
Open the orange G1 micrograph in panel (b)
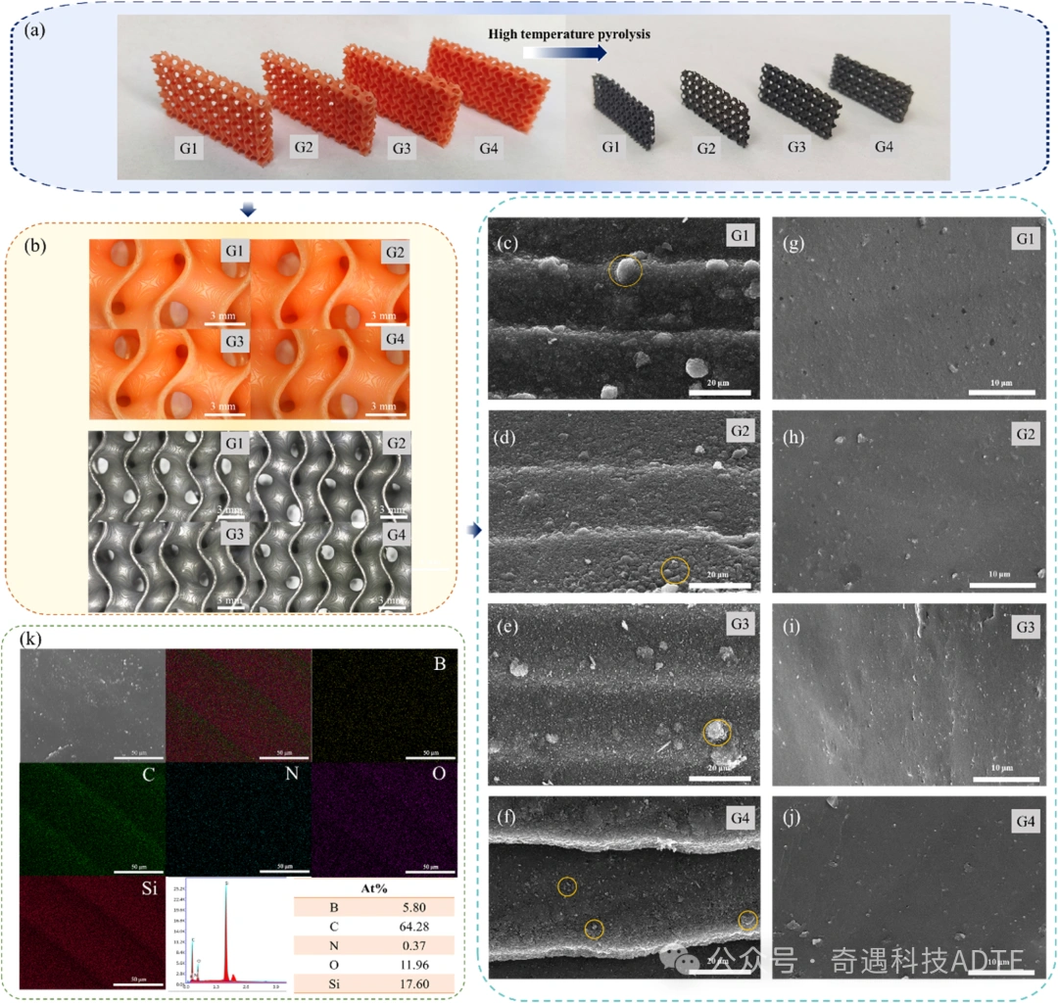169,283
